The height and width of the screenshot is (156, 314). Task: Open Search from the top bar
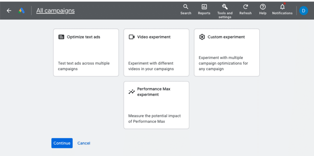(186, 7)
